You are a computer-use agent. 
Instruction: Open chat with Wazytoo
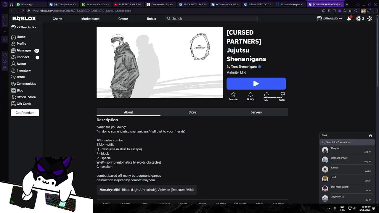(347, 150)
